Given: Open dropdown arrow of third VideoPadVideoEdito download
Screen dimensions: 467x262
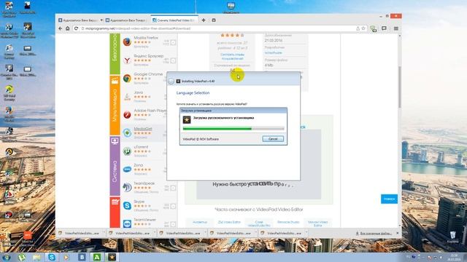Looking at the screenshot, I should click(205, 233).
